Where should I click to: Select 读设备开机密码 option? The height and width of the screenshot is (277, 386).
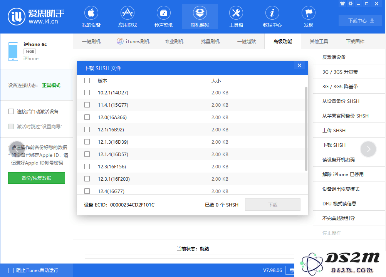349,159
